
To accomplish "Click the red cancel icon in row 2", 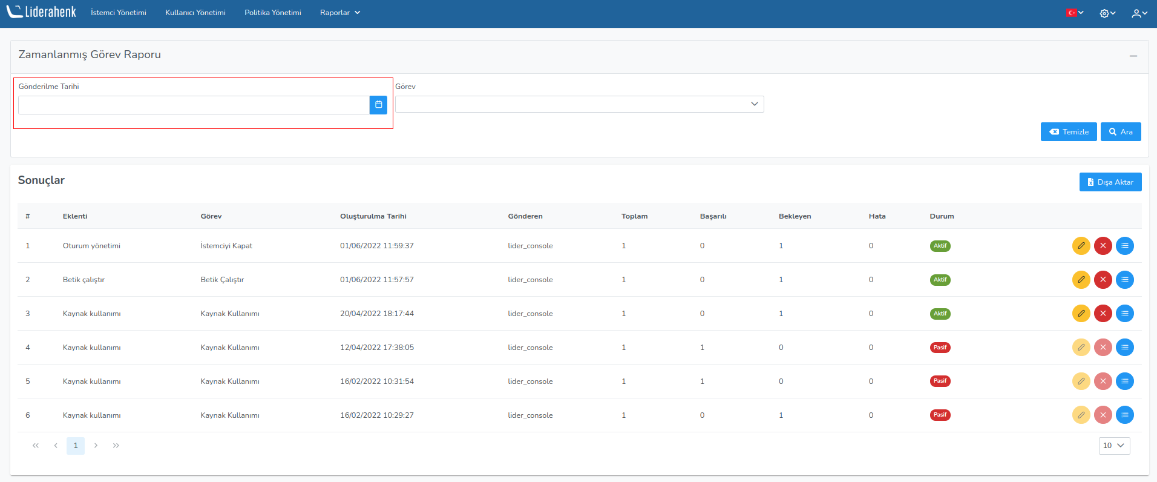I will pyautogui.click(x=1103, y=280).
